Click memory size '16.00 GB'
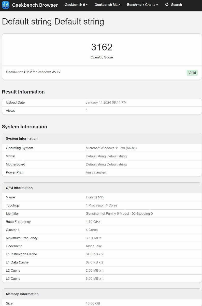Screen dimensions: 202x306 93,303
